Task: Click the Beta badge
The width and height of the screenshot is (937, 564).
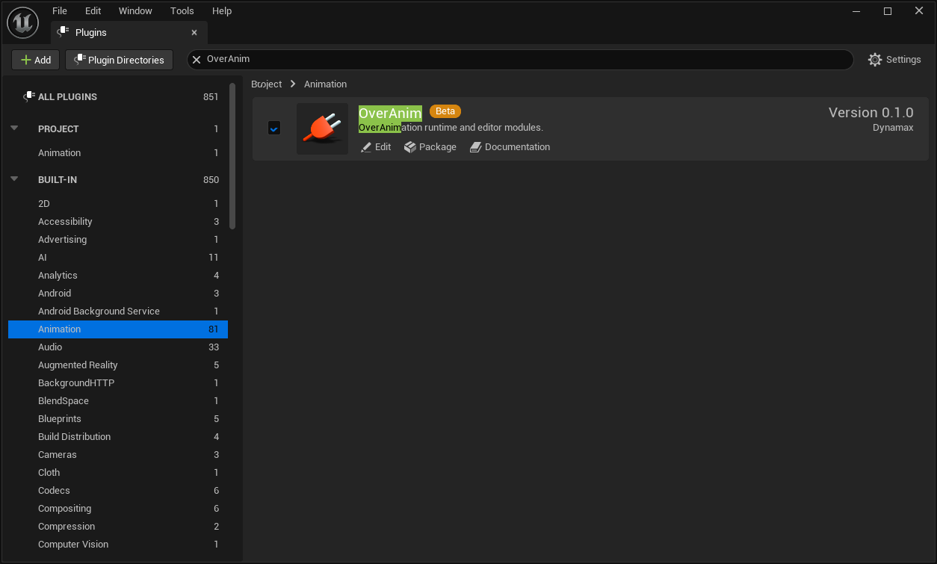Action: 445,111
